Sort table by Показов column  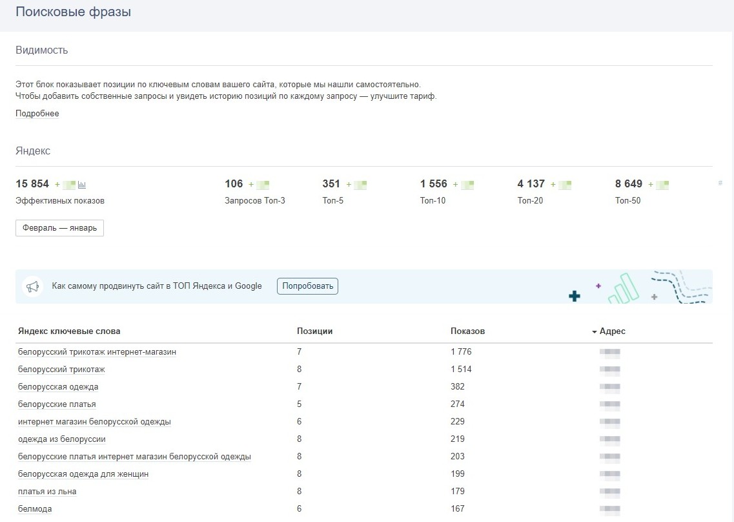tap(467, 331)
